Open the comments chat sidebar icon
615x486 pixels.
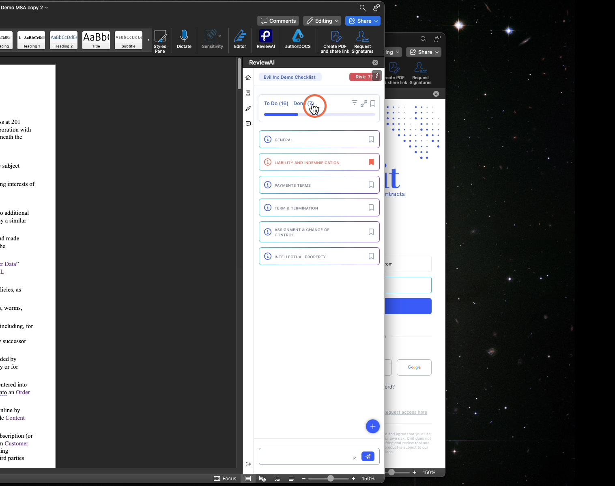(248, 124)
